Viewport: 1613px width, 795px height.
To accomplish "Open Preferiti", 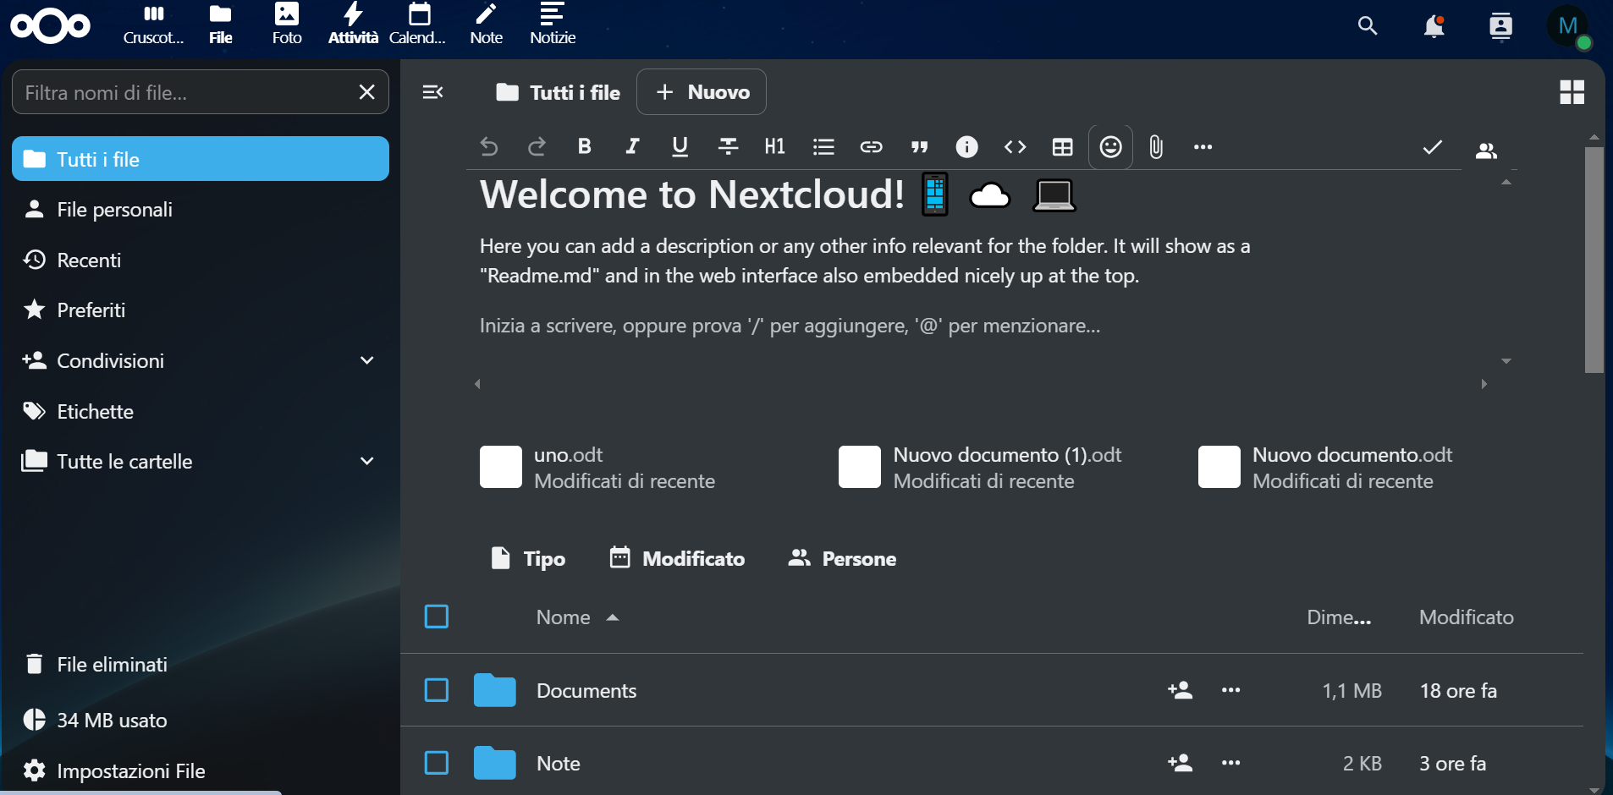I will (201, 310).
